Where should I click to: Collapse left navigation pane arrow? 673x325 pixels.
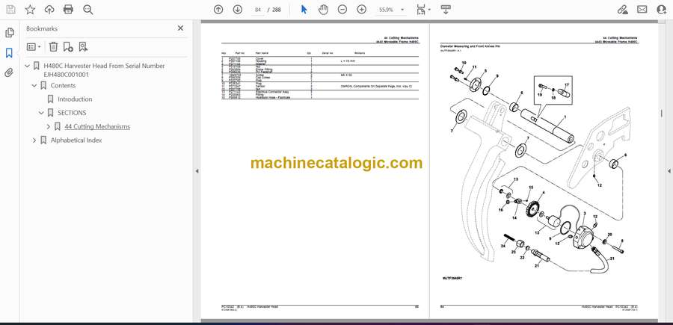[x=197, y=171]
